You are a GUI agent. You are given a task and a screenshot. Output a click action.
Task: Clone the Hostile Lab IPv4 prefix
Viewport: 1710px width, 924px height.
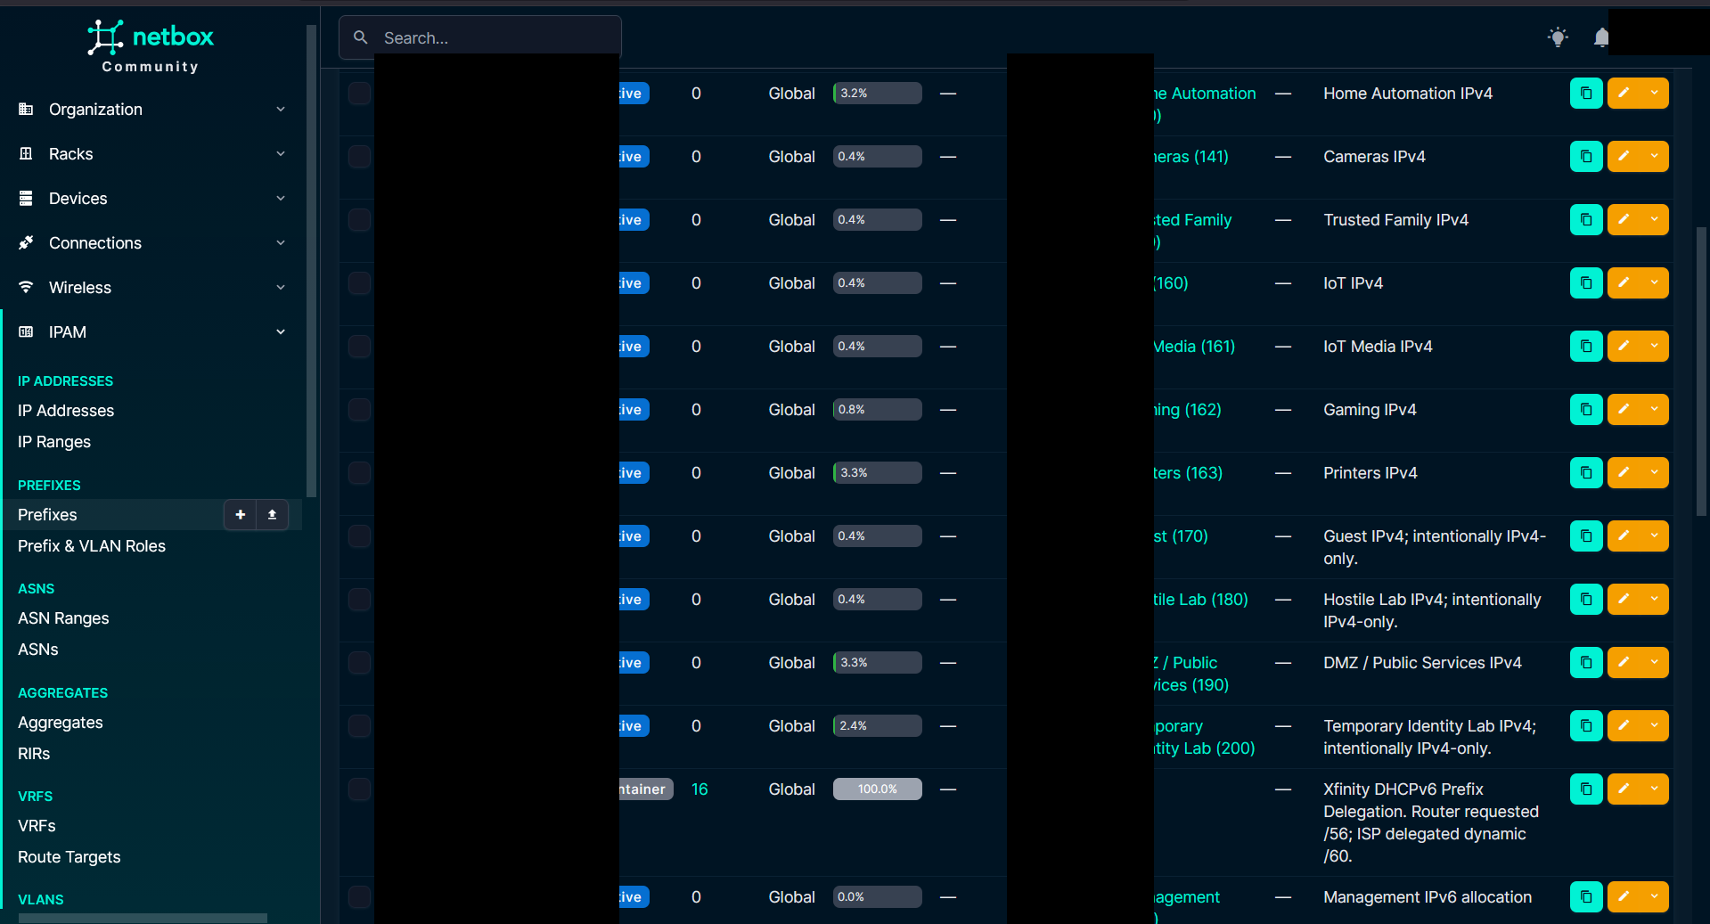pyautogui.click(x=1586, y=600)
